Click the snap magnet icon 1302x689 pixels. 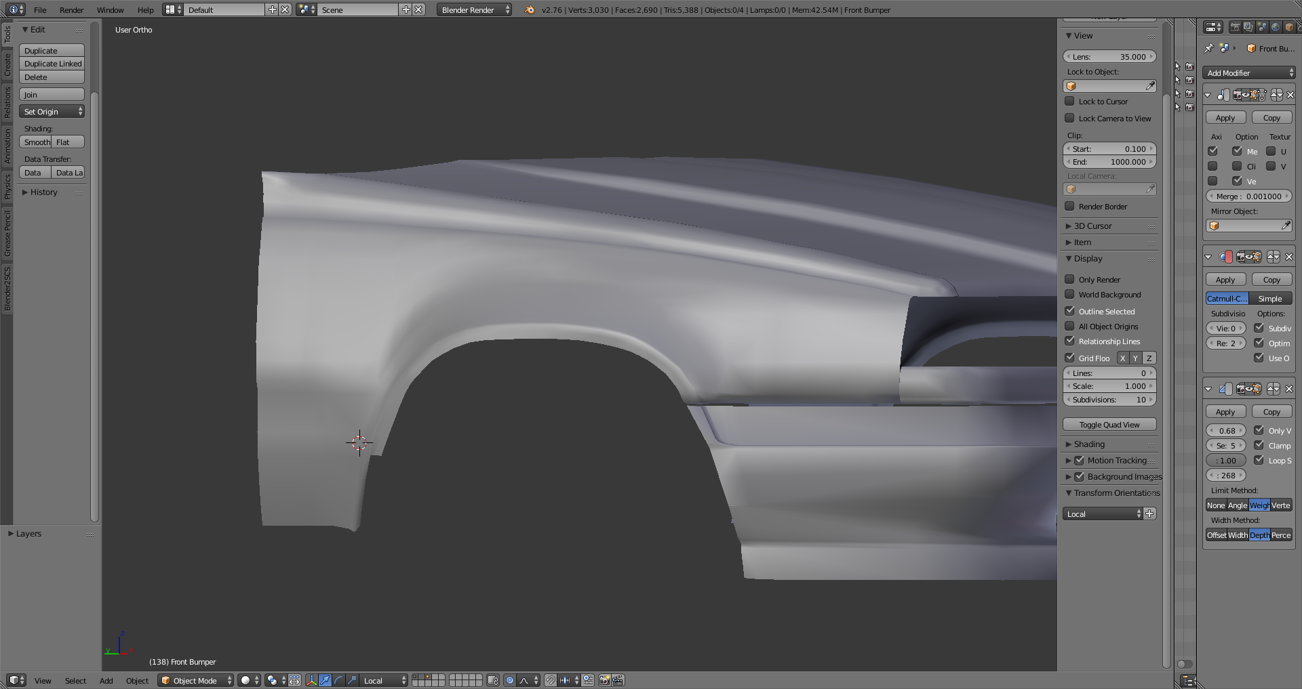click(x=551, y=680)
